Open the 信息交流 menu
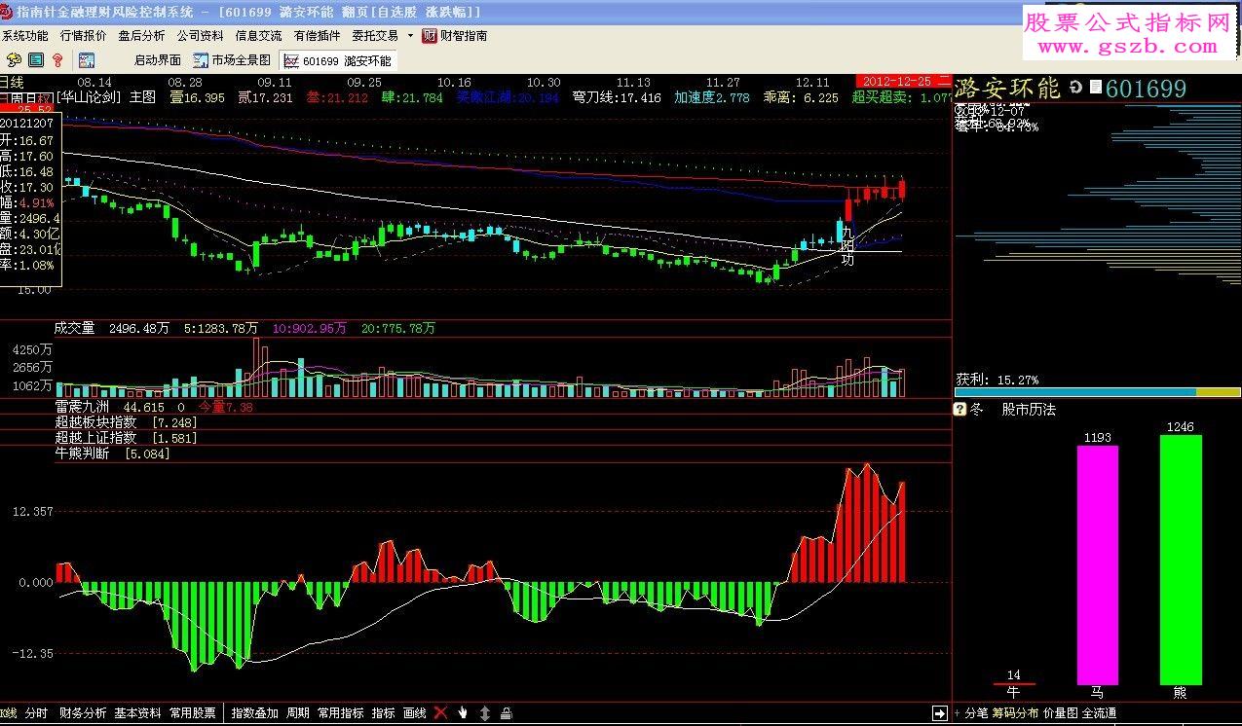 point(258,35)
